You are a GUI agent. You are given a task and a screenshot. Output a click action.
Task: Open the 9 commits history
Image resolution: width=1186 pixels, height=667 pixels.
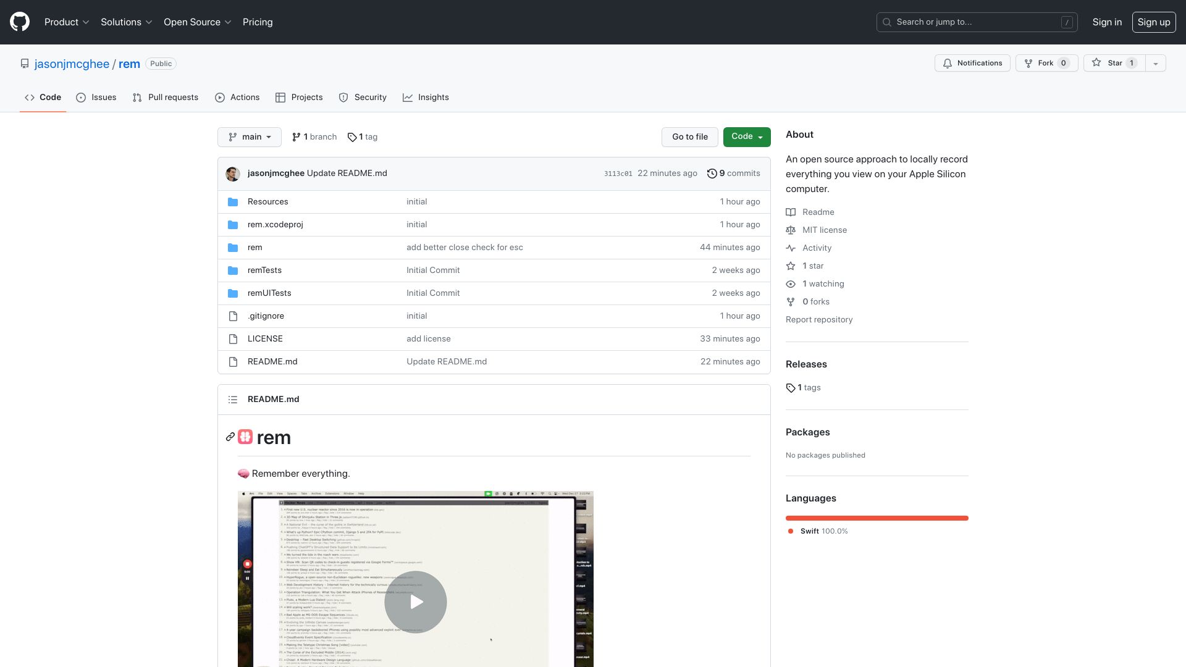click(734, 174)
